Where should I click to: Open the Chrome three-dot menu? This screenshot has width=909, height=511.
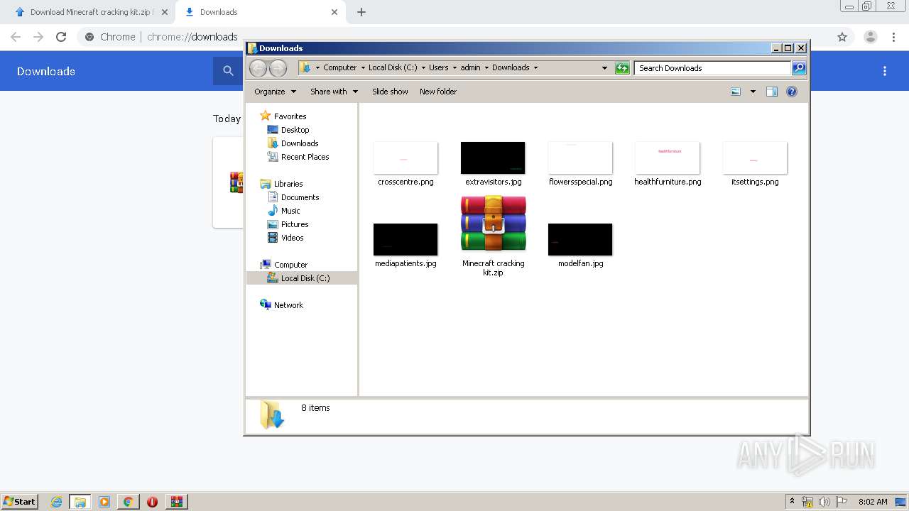(x=894, y=37)
